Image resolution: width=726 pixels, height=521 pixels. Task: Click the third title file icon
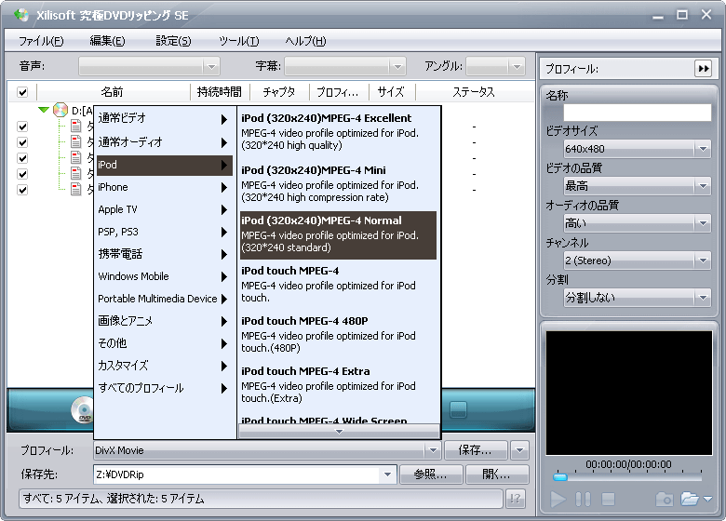click(x=76, y=157)
